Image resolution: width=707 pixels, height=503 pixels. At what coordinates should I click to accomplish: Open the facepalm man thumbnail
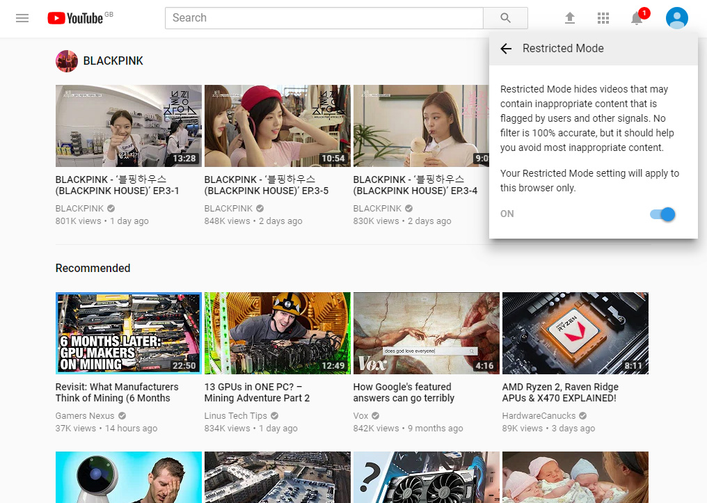pos(129,477)
